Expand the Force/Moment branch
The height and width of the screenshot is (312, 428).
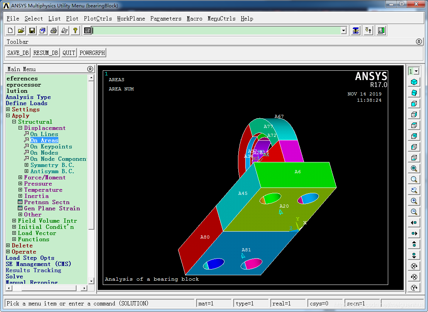coord(20,177)
